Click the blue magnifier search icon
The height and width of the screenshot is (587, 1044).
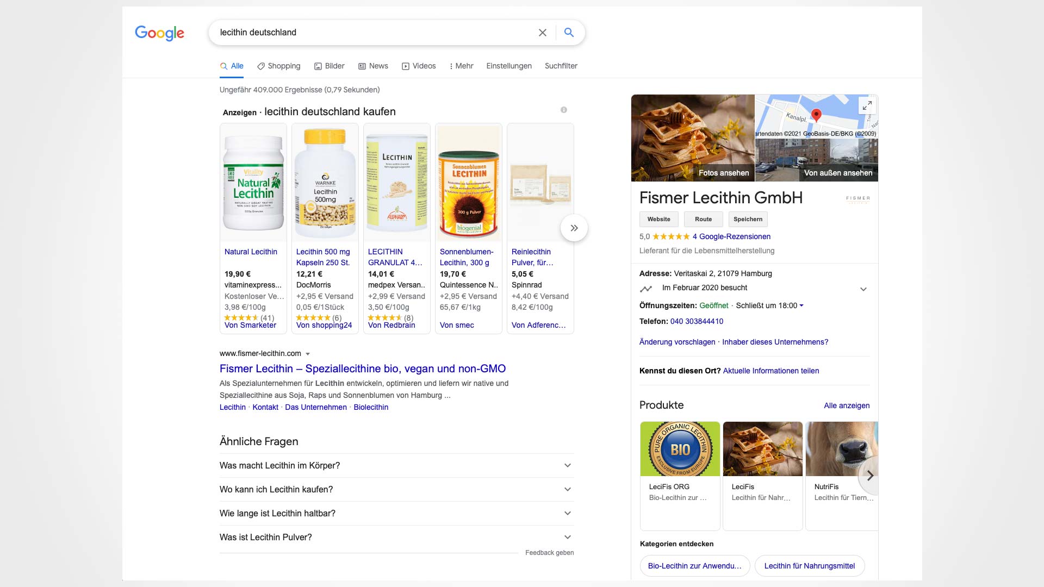point(569,33)
